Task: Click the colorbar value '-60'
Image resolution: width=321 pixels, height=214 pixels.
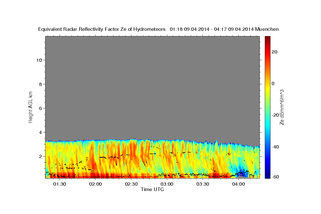Action: pos(275,177)
